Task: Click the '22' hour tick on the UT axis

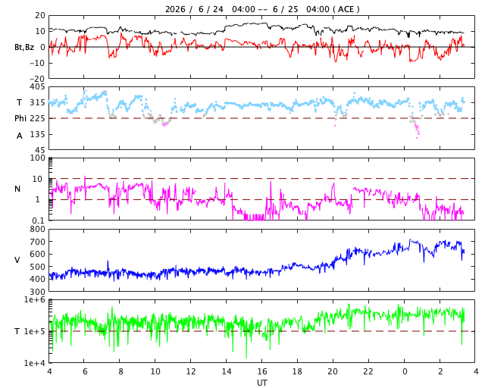Action: pos(368,371)
